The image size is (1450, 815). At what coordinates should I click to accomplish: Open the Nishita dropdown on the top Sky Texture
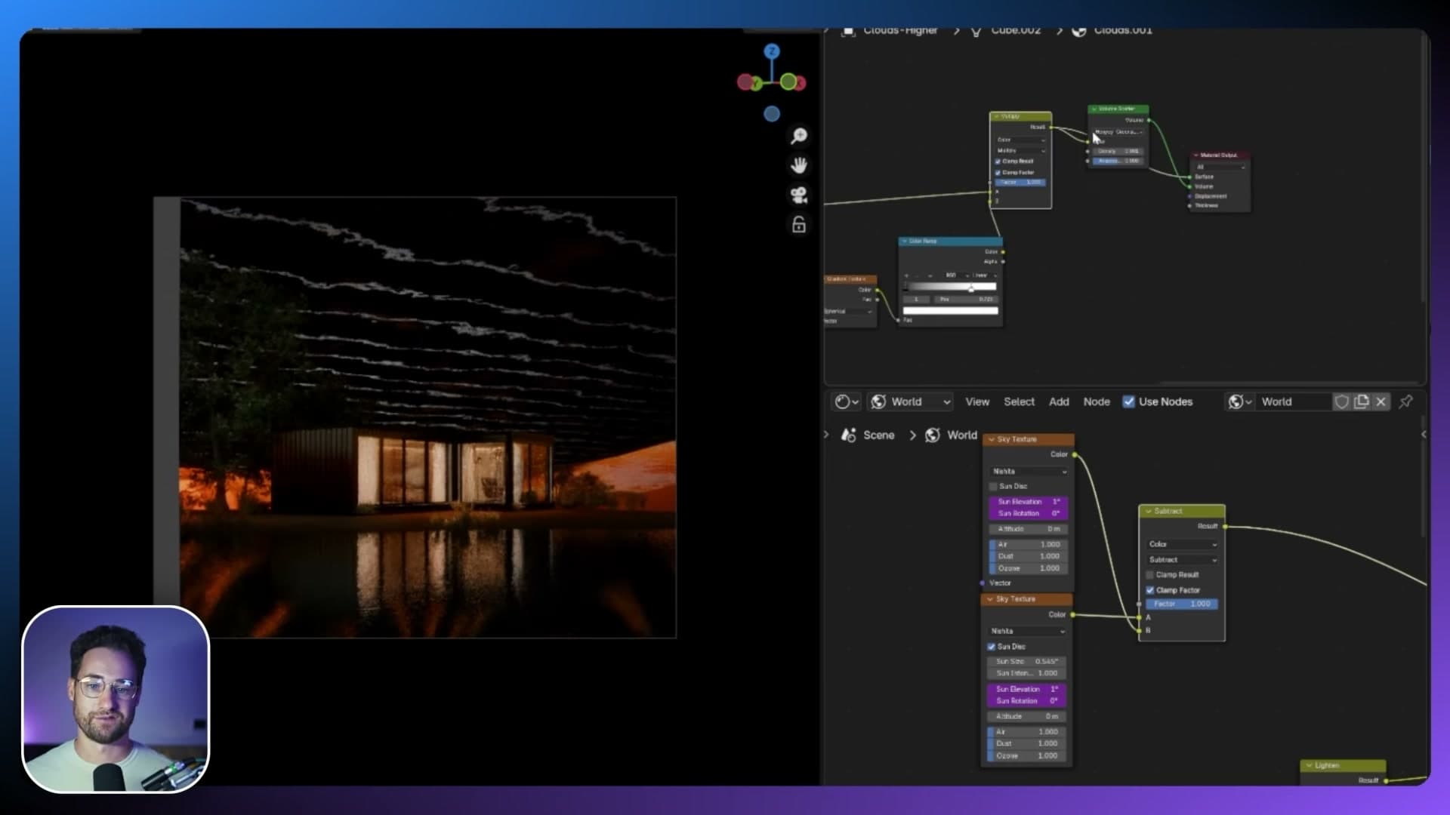(1029, 472)
